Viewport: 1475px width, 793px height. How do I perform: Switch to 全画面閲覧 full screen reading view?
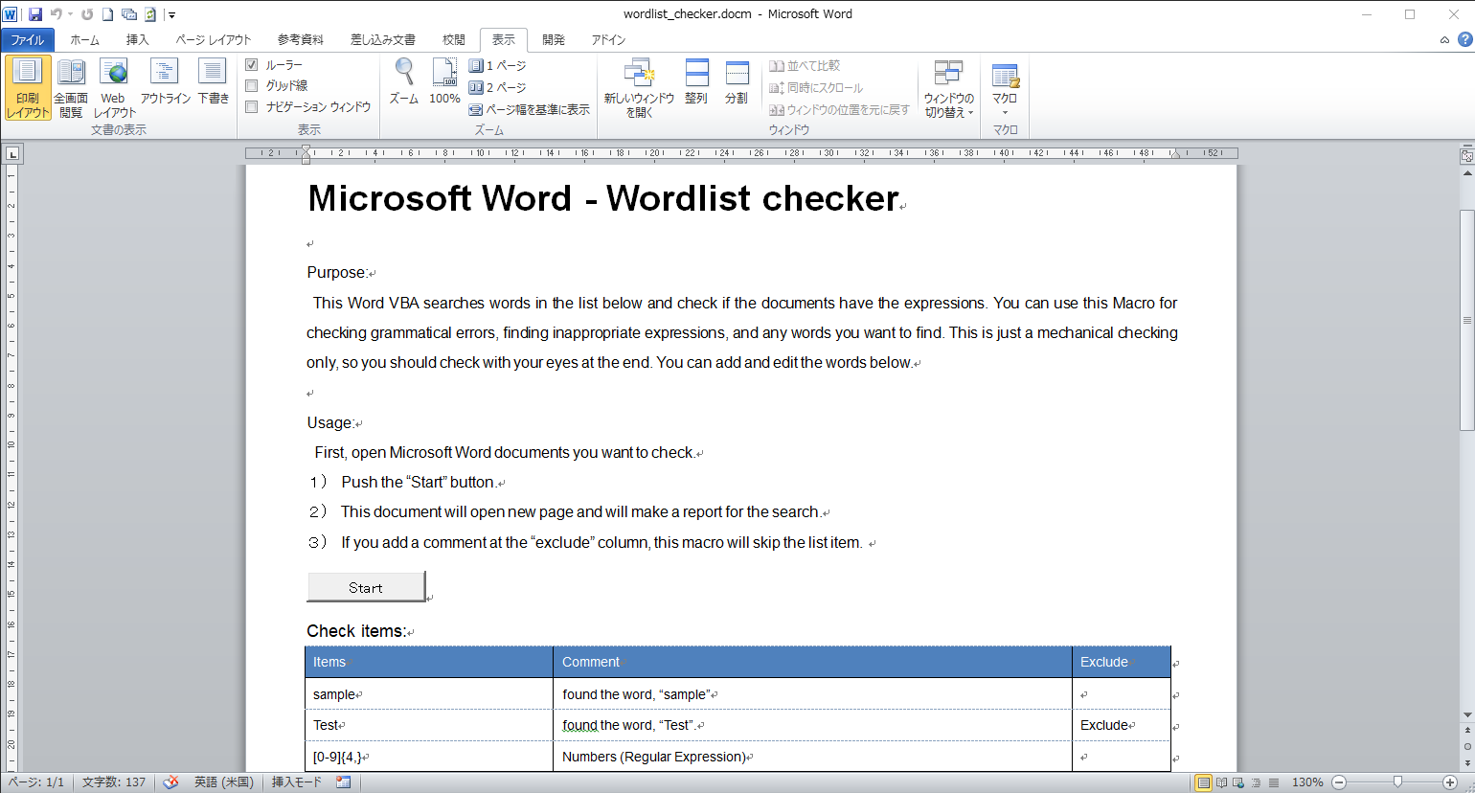click(71, 87)
